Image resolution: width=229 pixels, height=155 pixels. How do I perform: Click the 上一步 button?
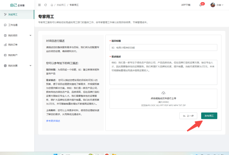tap(188, 116)
